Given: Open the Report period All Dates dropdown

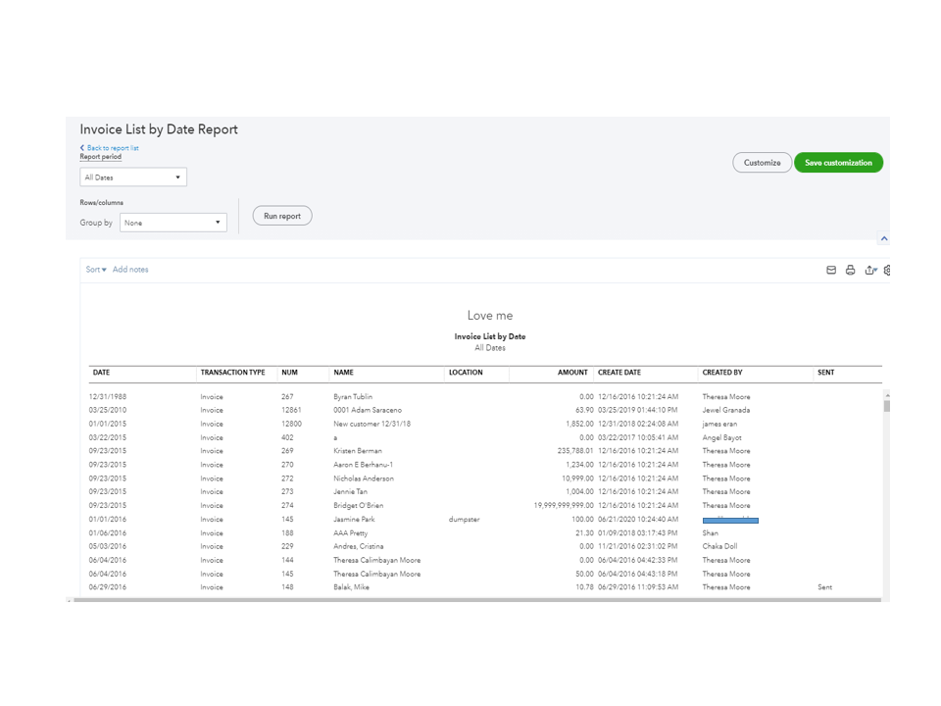Looking at the screenshot, I should point(133,177).
